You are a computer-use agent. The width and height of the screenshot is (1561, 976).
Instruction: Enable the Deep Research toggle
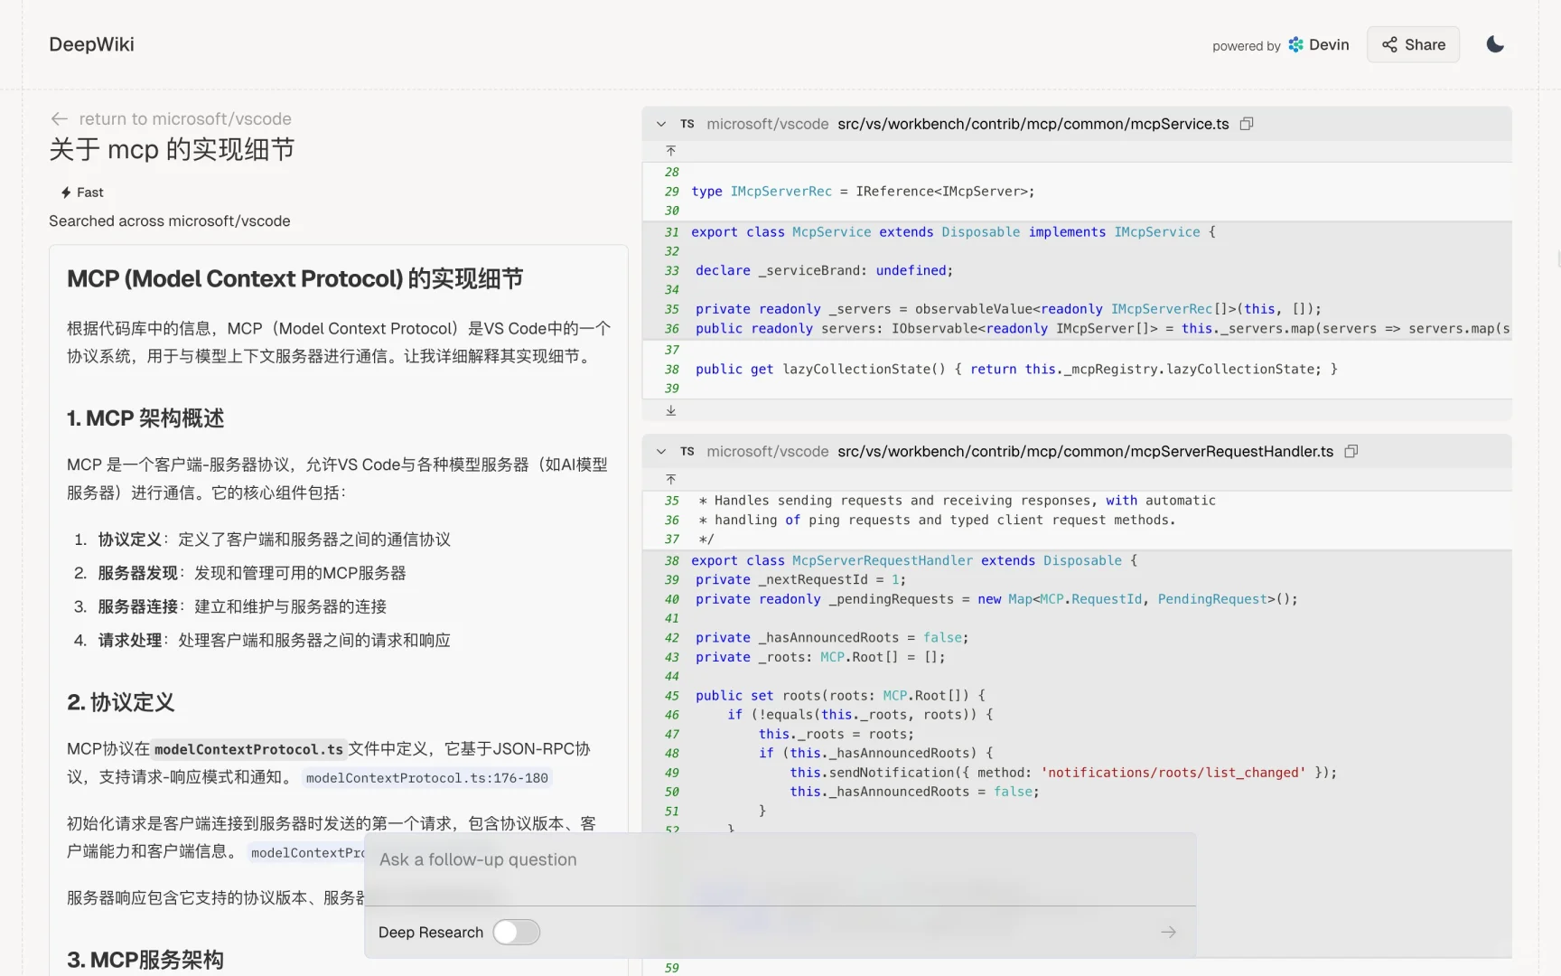[x=516, y=932]
